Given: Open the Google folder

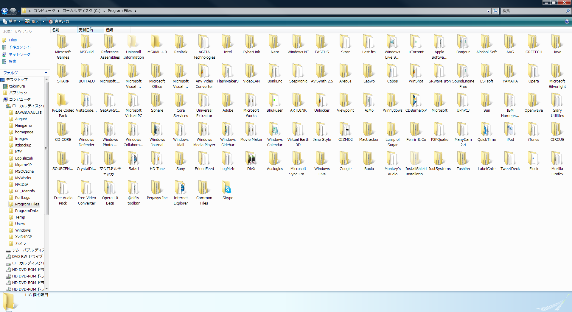Looking at the screenshot, I should 345,161.
